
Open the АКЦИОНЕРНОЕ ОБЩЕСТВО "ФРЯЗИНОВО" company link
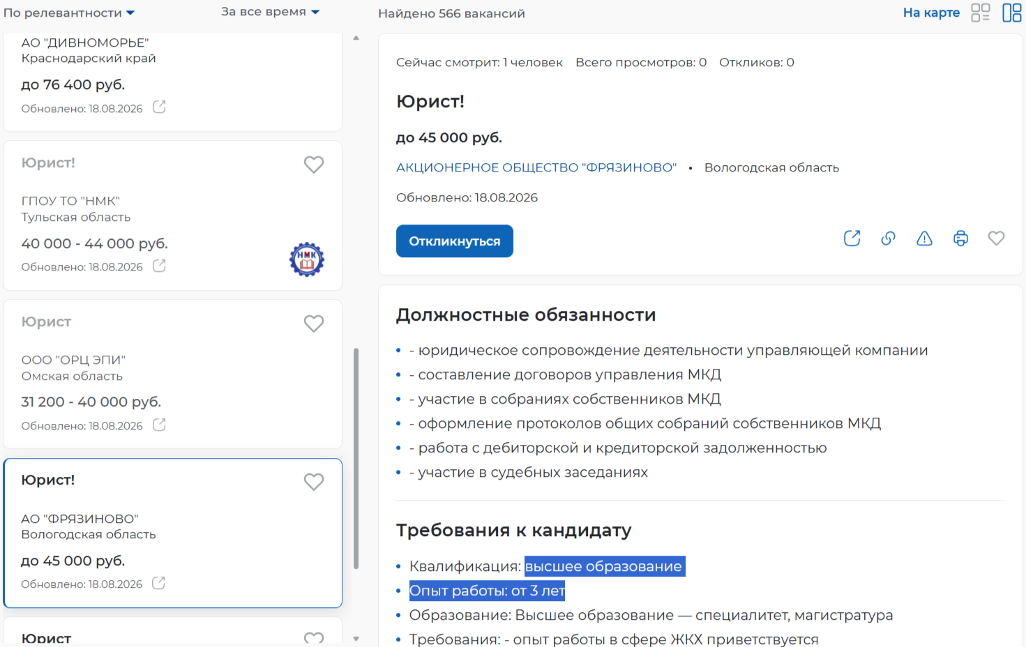click(536, 168)
